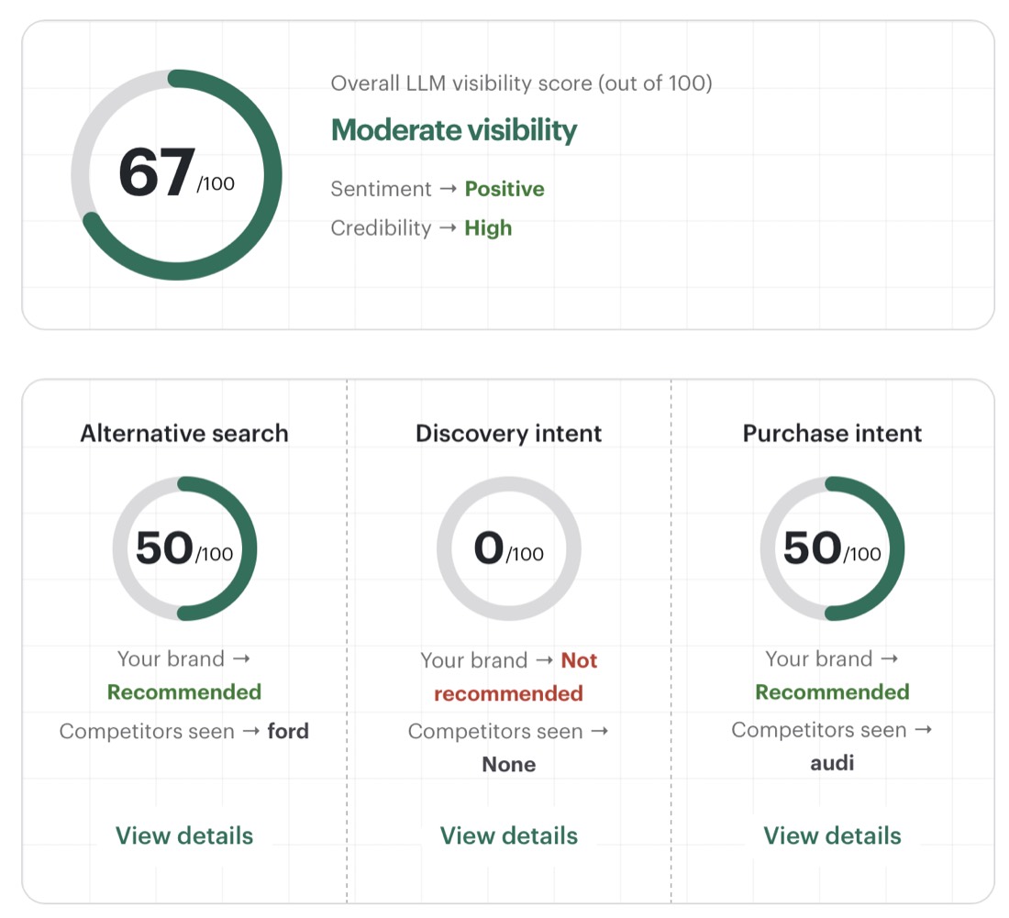Click the Sentiment Positive value
1009x918 pixels.
[x=504, y=189]
